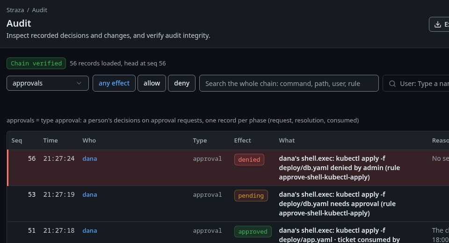Click seq number 56
Viewport: 449px width, 243px height.
(32, 158)
